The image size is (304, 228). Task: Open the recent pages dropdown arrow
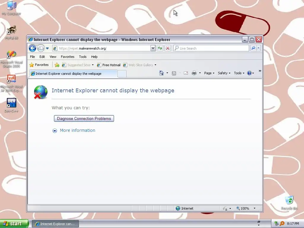click(47, 48)
